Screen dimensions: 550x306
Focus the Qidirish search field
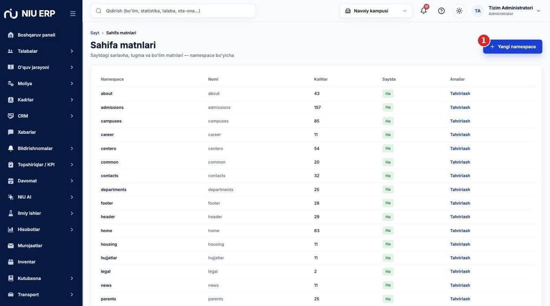[x=173, y=11]
